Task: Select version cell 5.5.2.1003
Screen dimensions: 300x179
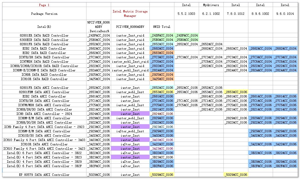Action: (x=186, y=14)
